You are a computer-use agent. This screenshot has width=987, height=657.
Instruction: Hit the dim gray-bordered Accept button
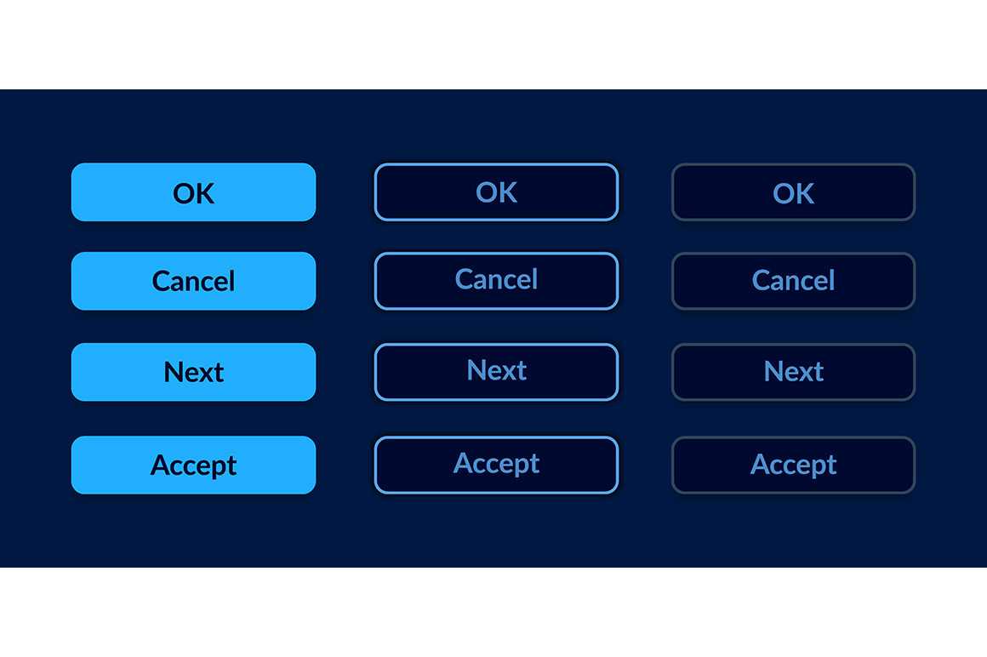coord(793,465)
